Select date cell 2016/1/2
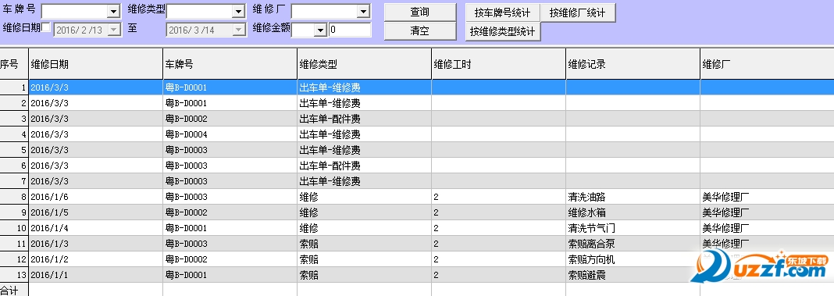The width and height of the screenshot is (834, 296). (96, 259)
